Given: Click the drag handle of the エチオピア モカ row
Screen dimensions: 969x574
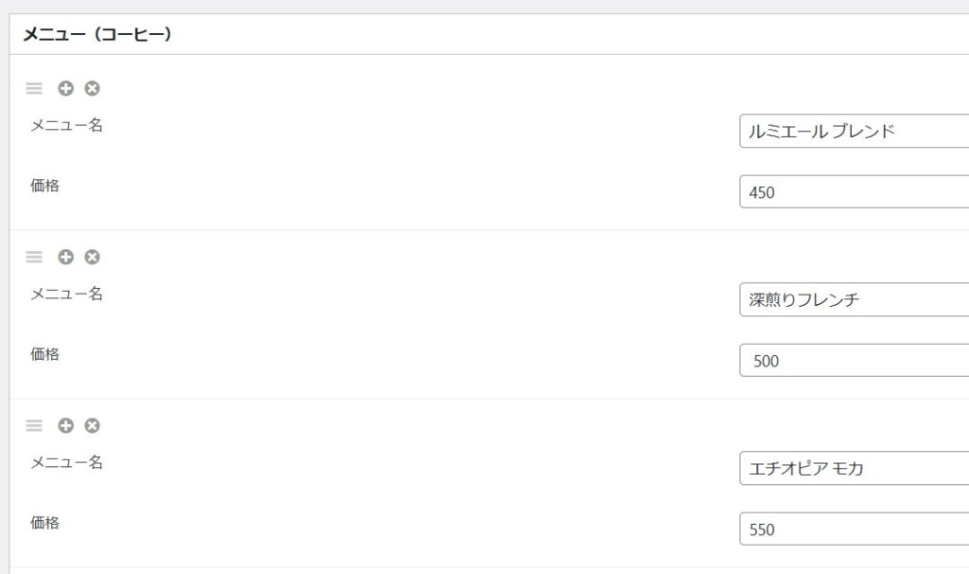Looking at the screenshot, I should coord(34,425).
